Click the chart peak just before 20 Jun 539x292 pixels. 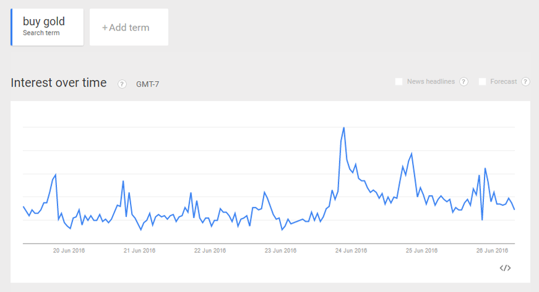coord(56,174)
